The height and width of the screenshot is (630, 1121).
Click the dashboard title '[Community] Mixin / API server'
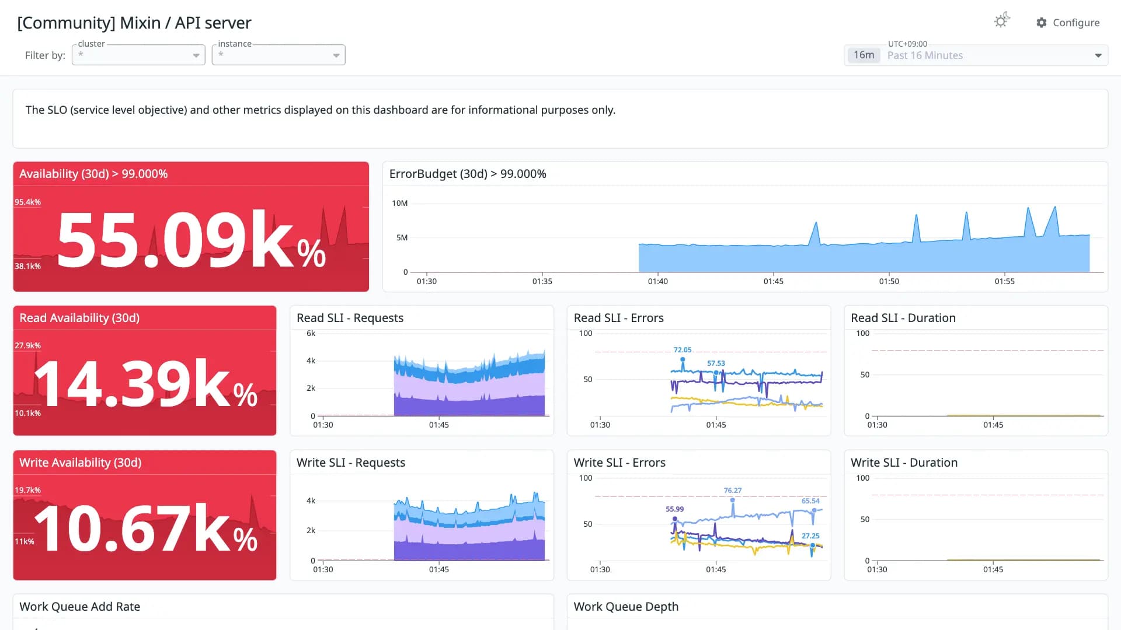pos(134,23)
